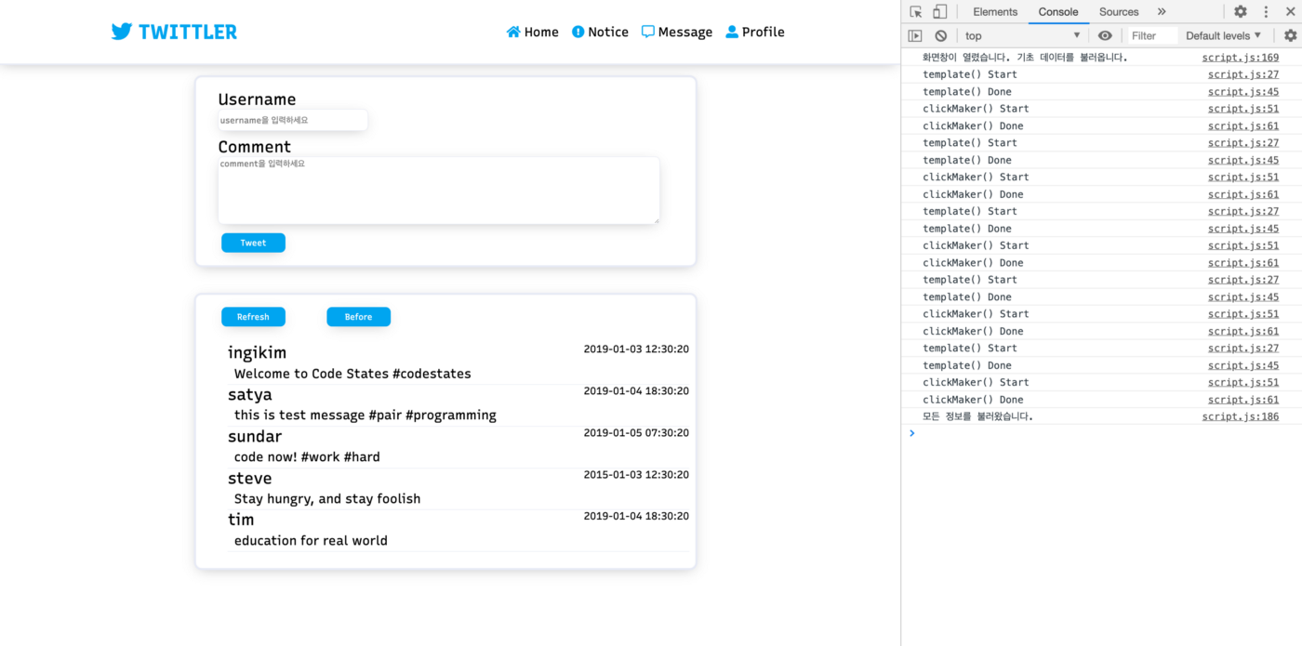Screen dimensions: 1302x646
Task: Clear console with the ban icon
Action: click(941, 35)
